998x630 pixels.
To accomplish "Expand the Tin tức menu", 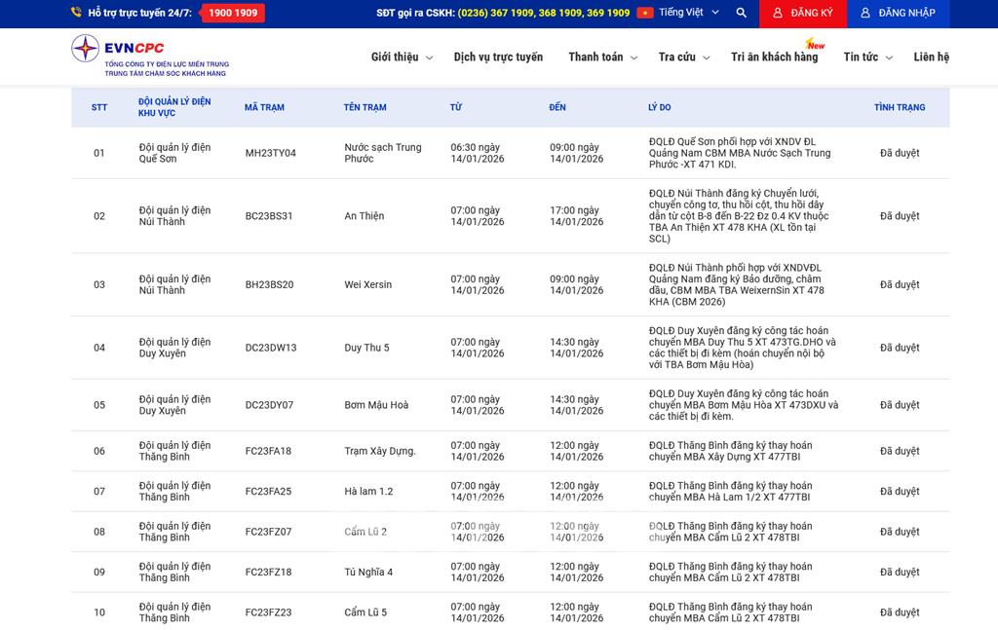I will coord(867,57).
